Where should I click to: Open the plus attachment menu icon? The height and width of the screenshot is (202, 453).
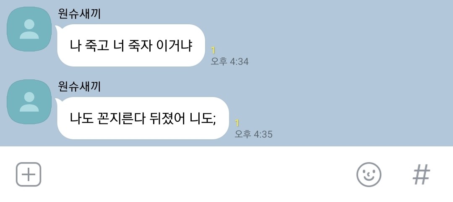click(x=29, y=174)
